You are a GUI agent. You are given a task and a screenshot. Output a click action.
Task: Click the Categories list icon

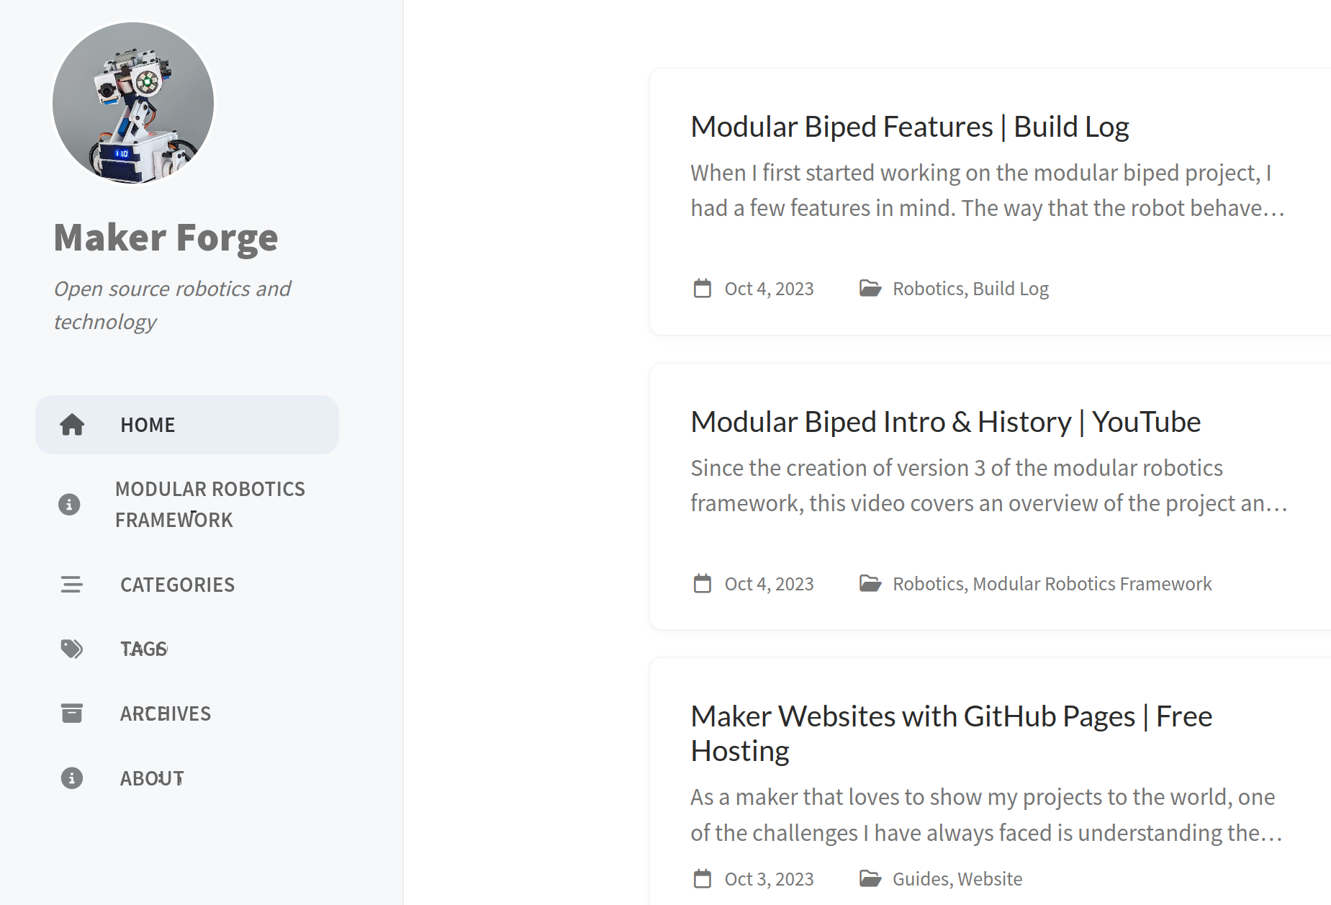71,585
